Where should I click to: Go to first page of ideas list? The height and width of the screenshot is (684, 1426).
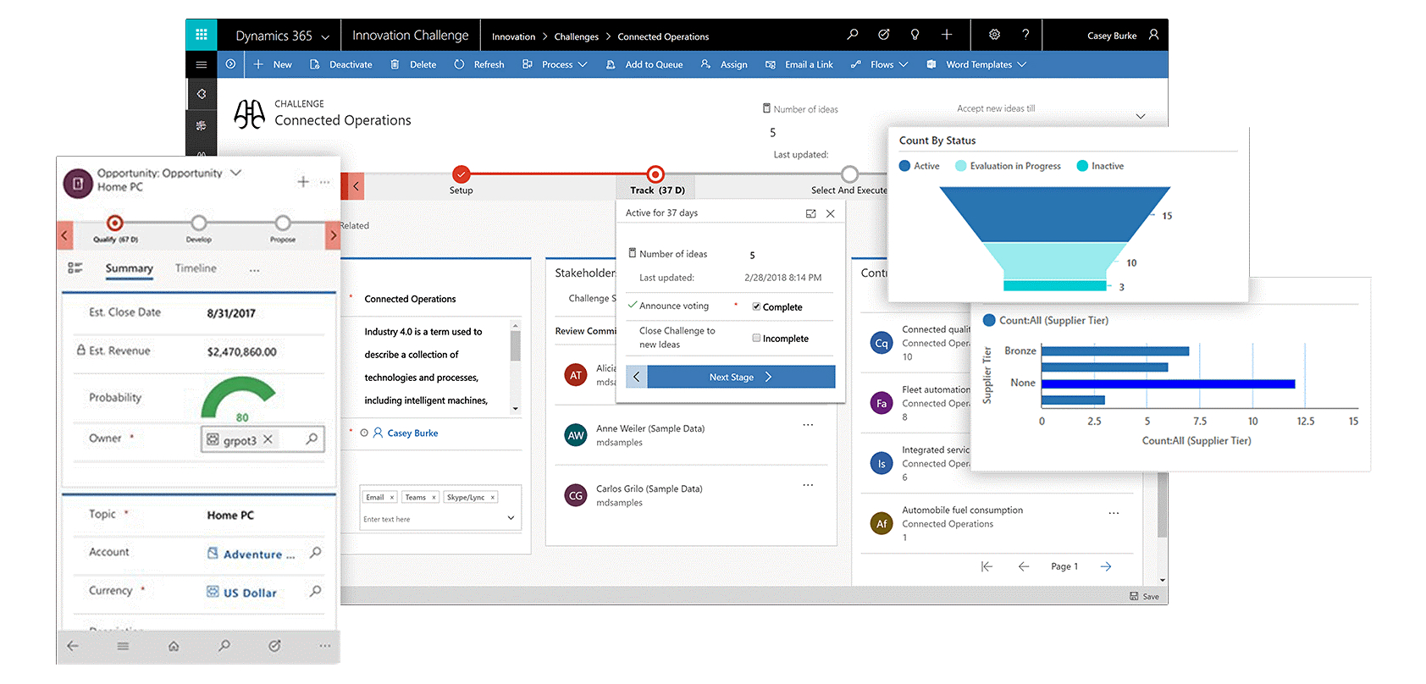point(987,566)
